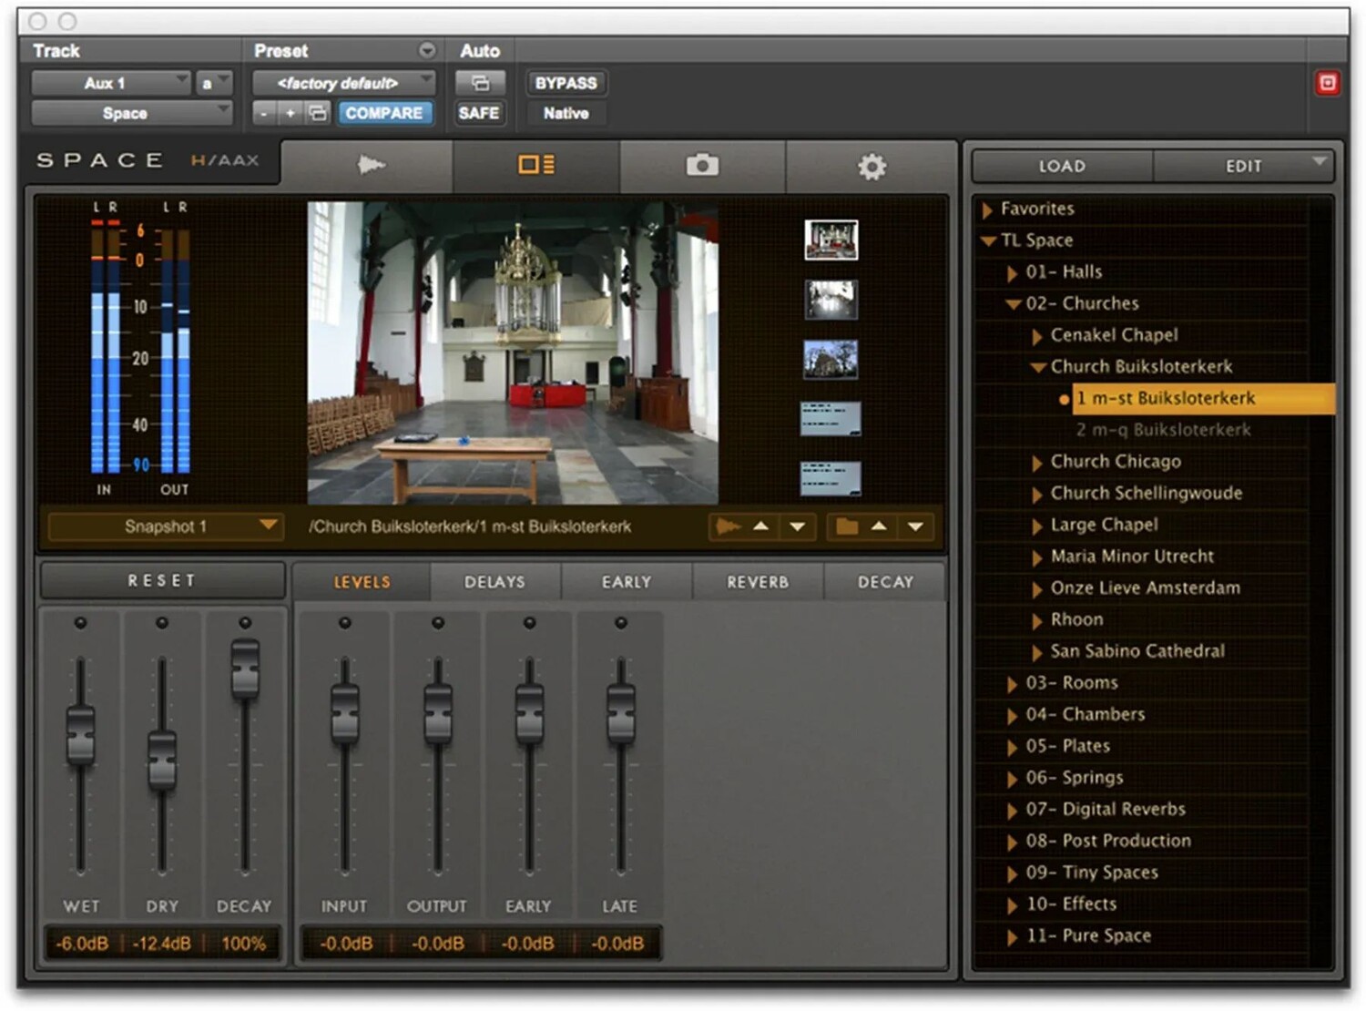Open the Snapshot 1 dropdown
The width and height of the screenshot is (1366, 1011).
pyautogui.click(x=165, y=526)
